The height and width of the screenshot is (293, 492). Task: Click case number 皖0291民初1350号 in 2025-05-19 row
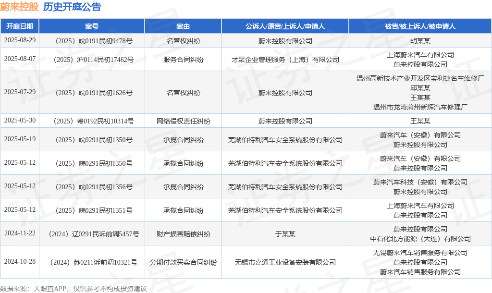94,140
